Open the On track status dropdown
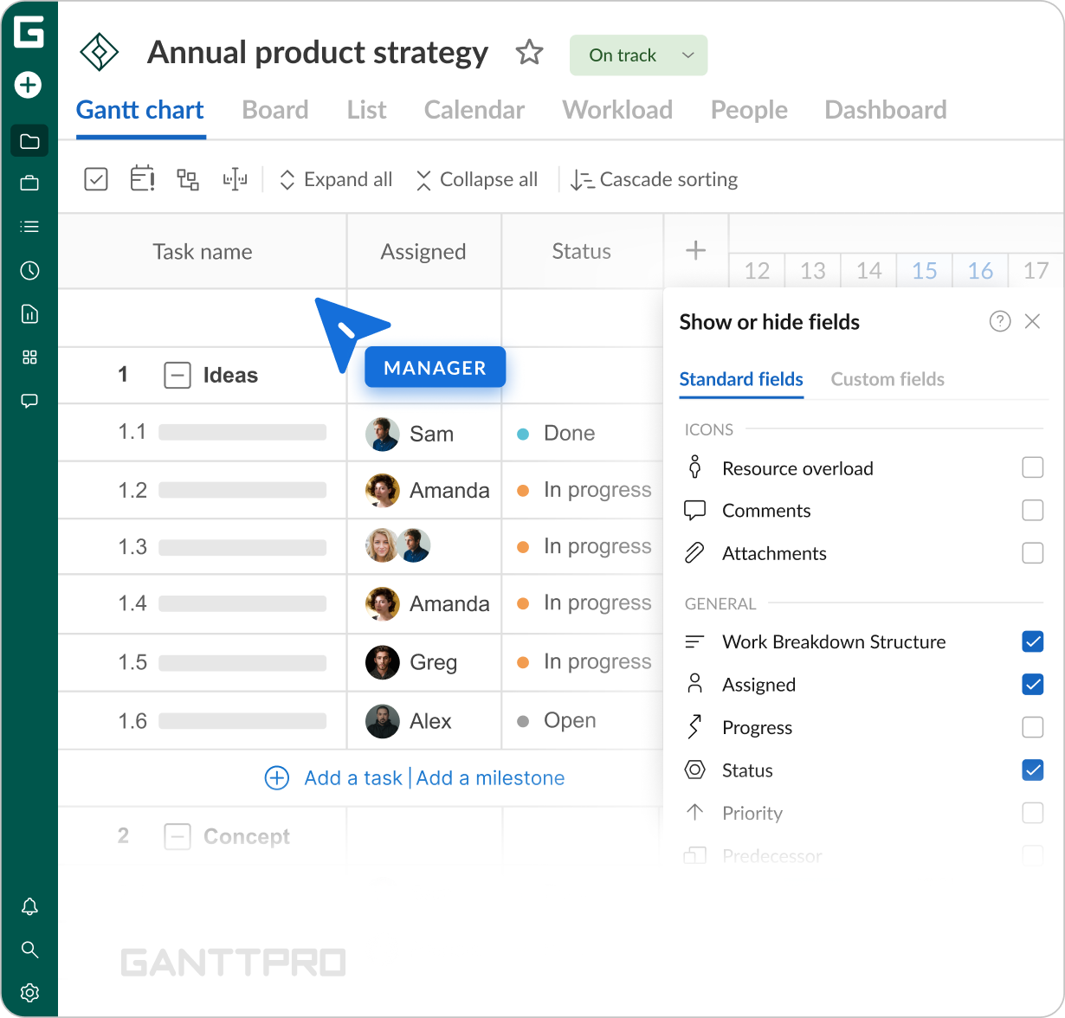1065x1018 pixels. (638, 55)
